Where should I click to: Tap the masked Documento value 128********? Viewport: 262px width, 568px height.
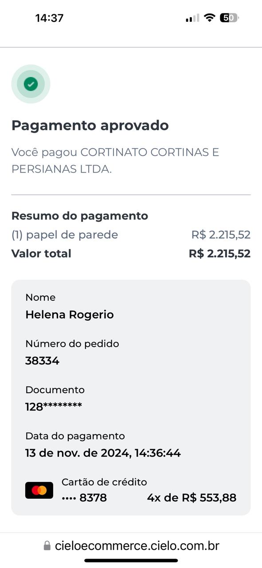54,406
